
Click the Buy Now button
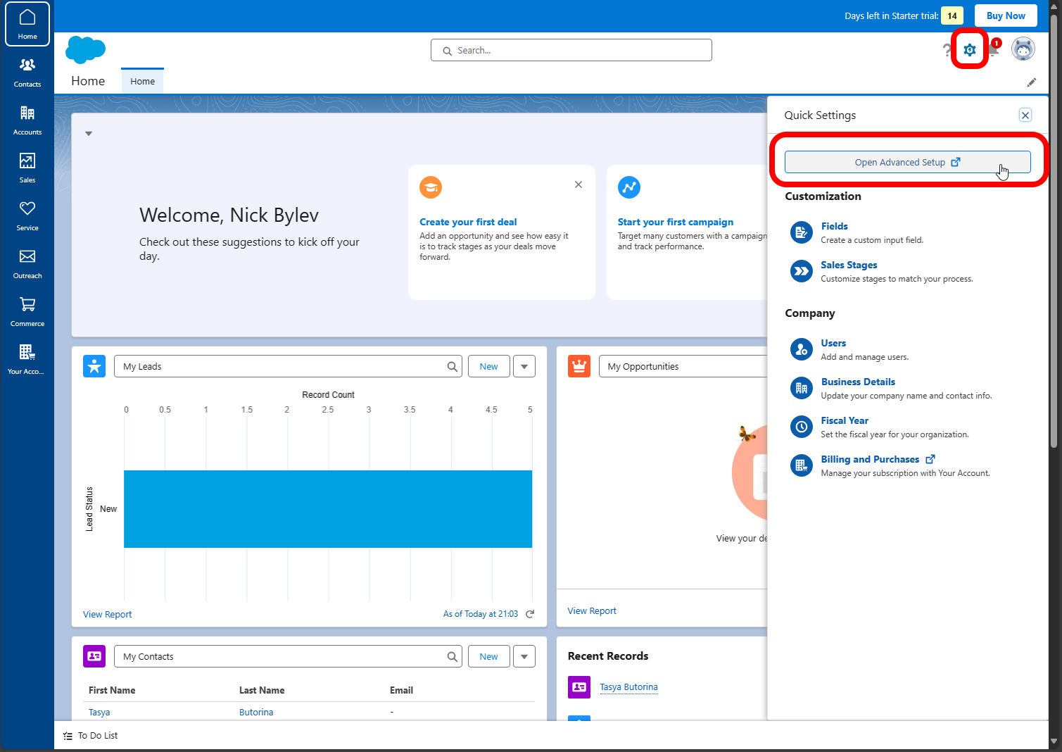click(x=1006, y=15)
